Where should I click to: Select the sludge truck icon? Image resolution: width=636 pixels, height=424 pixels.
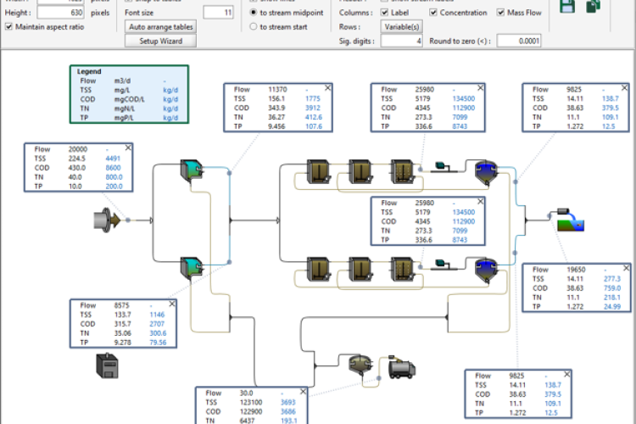coord(402,367)
